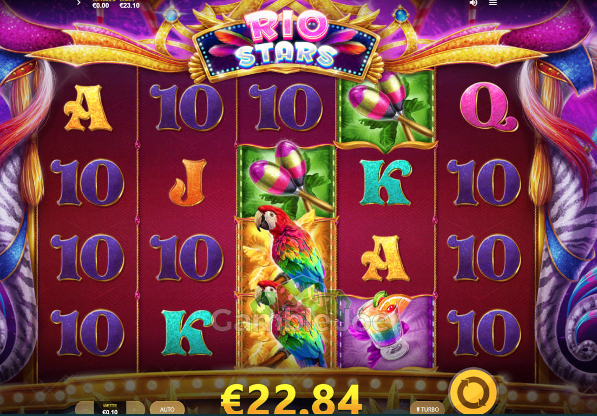Click the gold A symbol on reel one
The width and height of the screenshot is (597, 416).
click(x=88, y=107)
